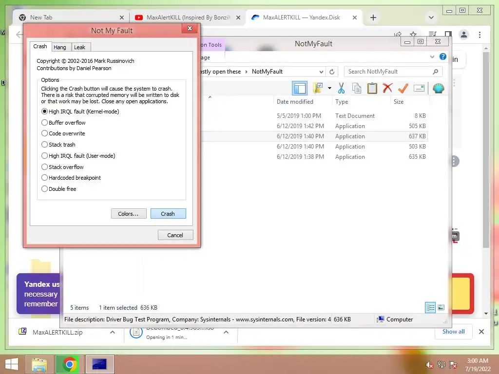The height and width of the screenshot is (374, 499).
Task: Click the Crash button
Action: [x=168, y=214]
